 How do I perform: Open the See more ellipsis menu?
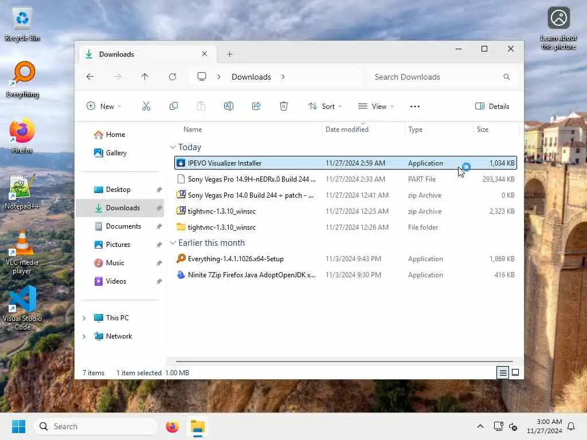coord(415,106)
